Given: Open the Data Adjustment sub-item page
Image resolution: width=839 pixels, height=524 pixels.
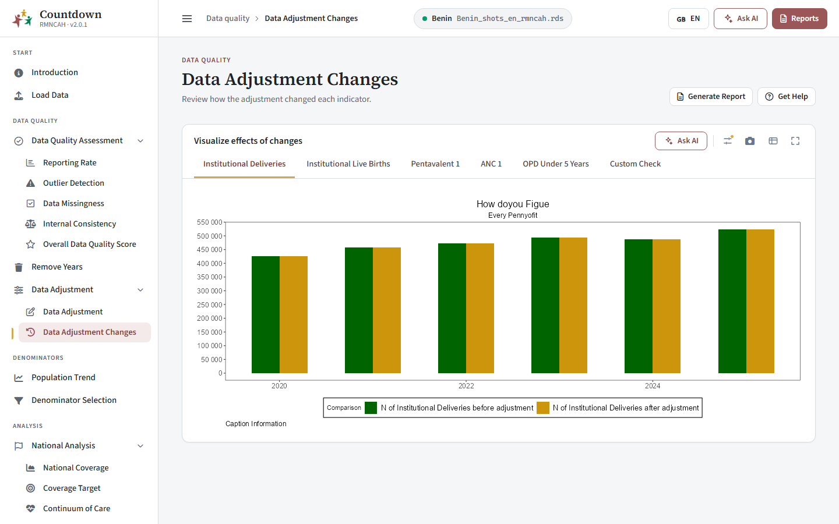Looking at the screenshot, I should point(73,312).
